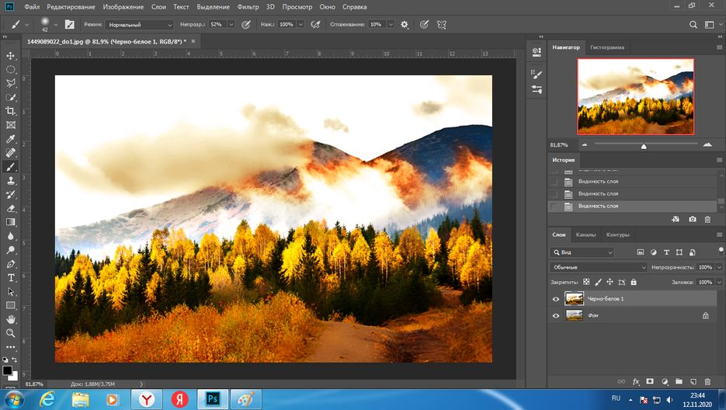726x410 pixels.
Task: Toggle symmetry paint butterfly icon
Action: tap(442, 25)
